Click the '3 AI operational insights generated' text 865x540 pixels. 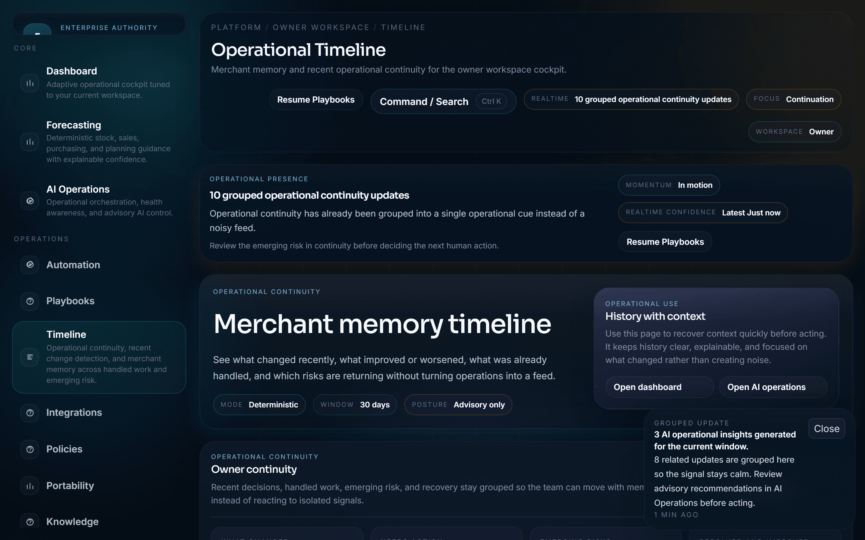click(725, 440)
